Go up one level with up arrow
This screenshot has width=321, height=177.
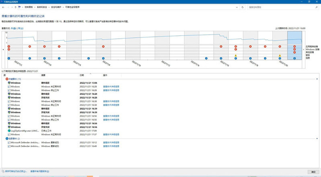pyautogui.click(x=15, y=7)
